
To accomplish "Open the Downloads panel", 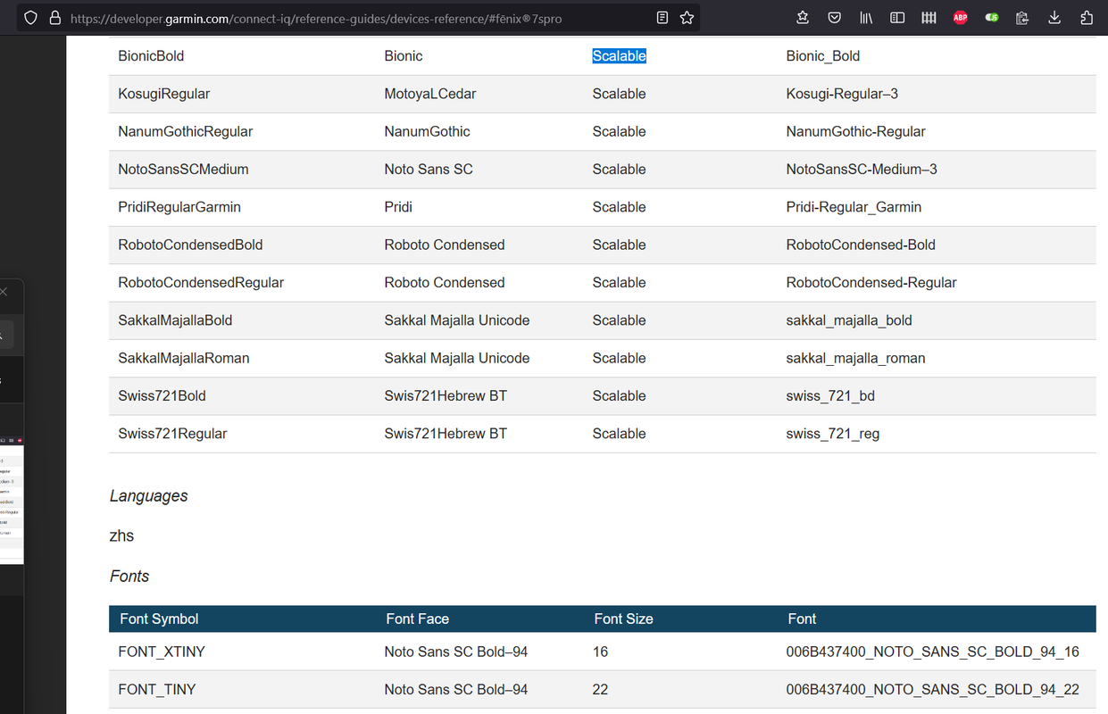I will (x=1054, y=17).
